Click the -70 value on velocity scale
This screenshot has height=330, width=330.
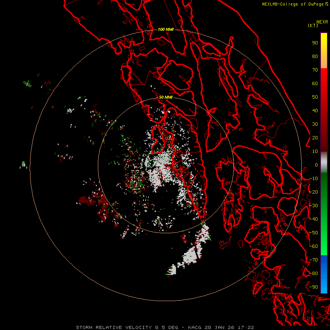(x=313, y=260)
